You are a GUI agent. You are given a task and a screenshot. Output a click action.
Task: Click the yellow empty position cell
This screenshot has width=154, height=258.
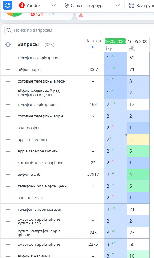138,140
